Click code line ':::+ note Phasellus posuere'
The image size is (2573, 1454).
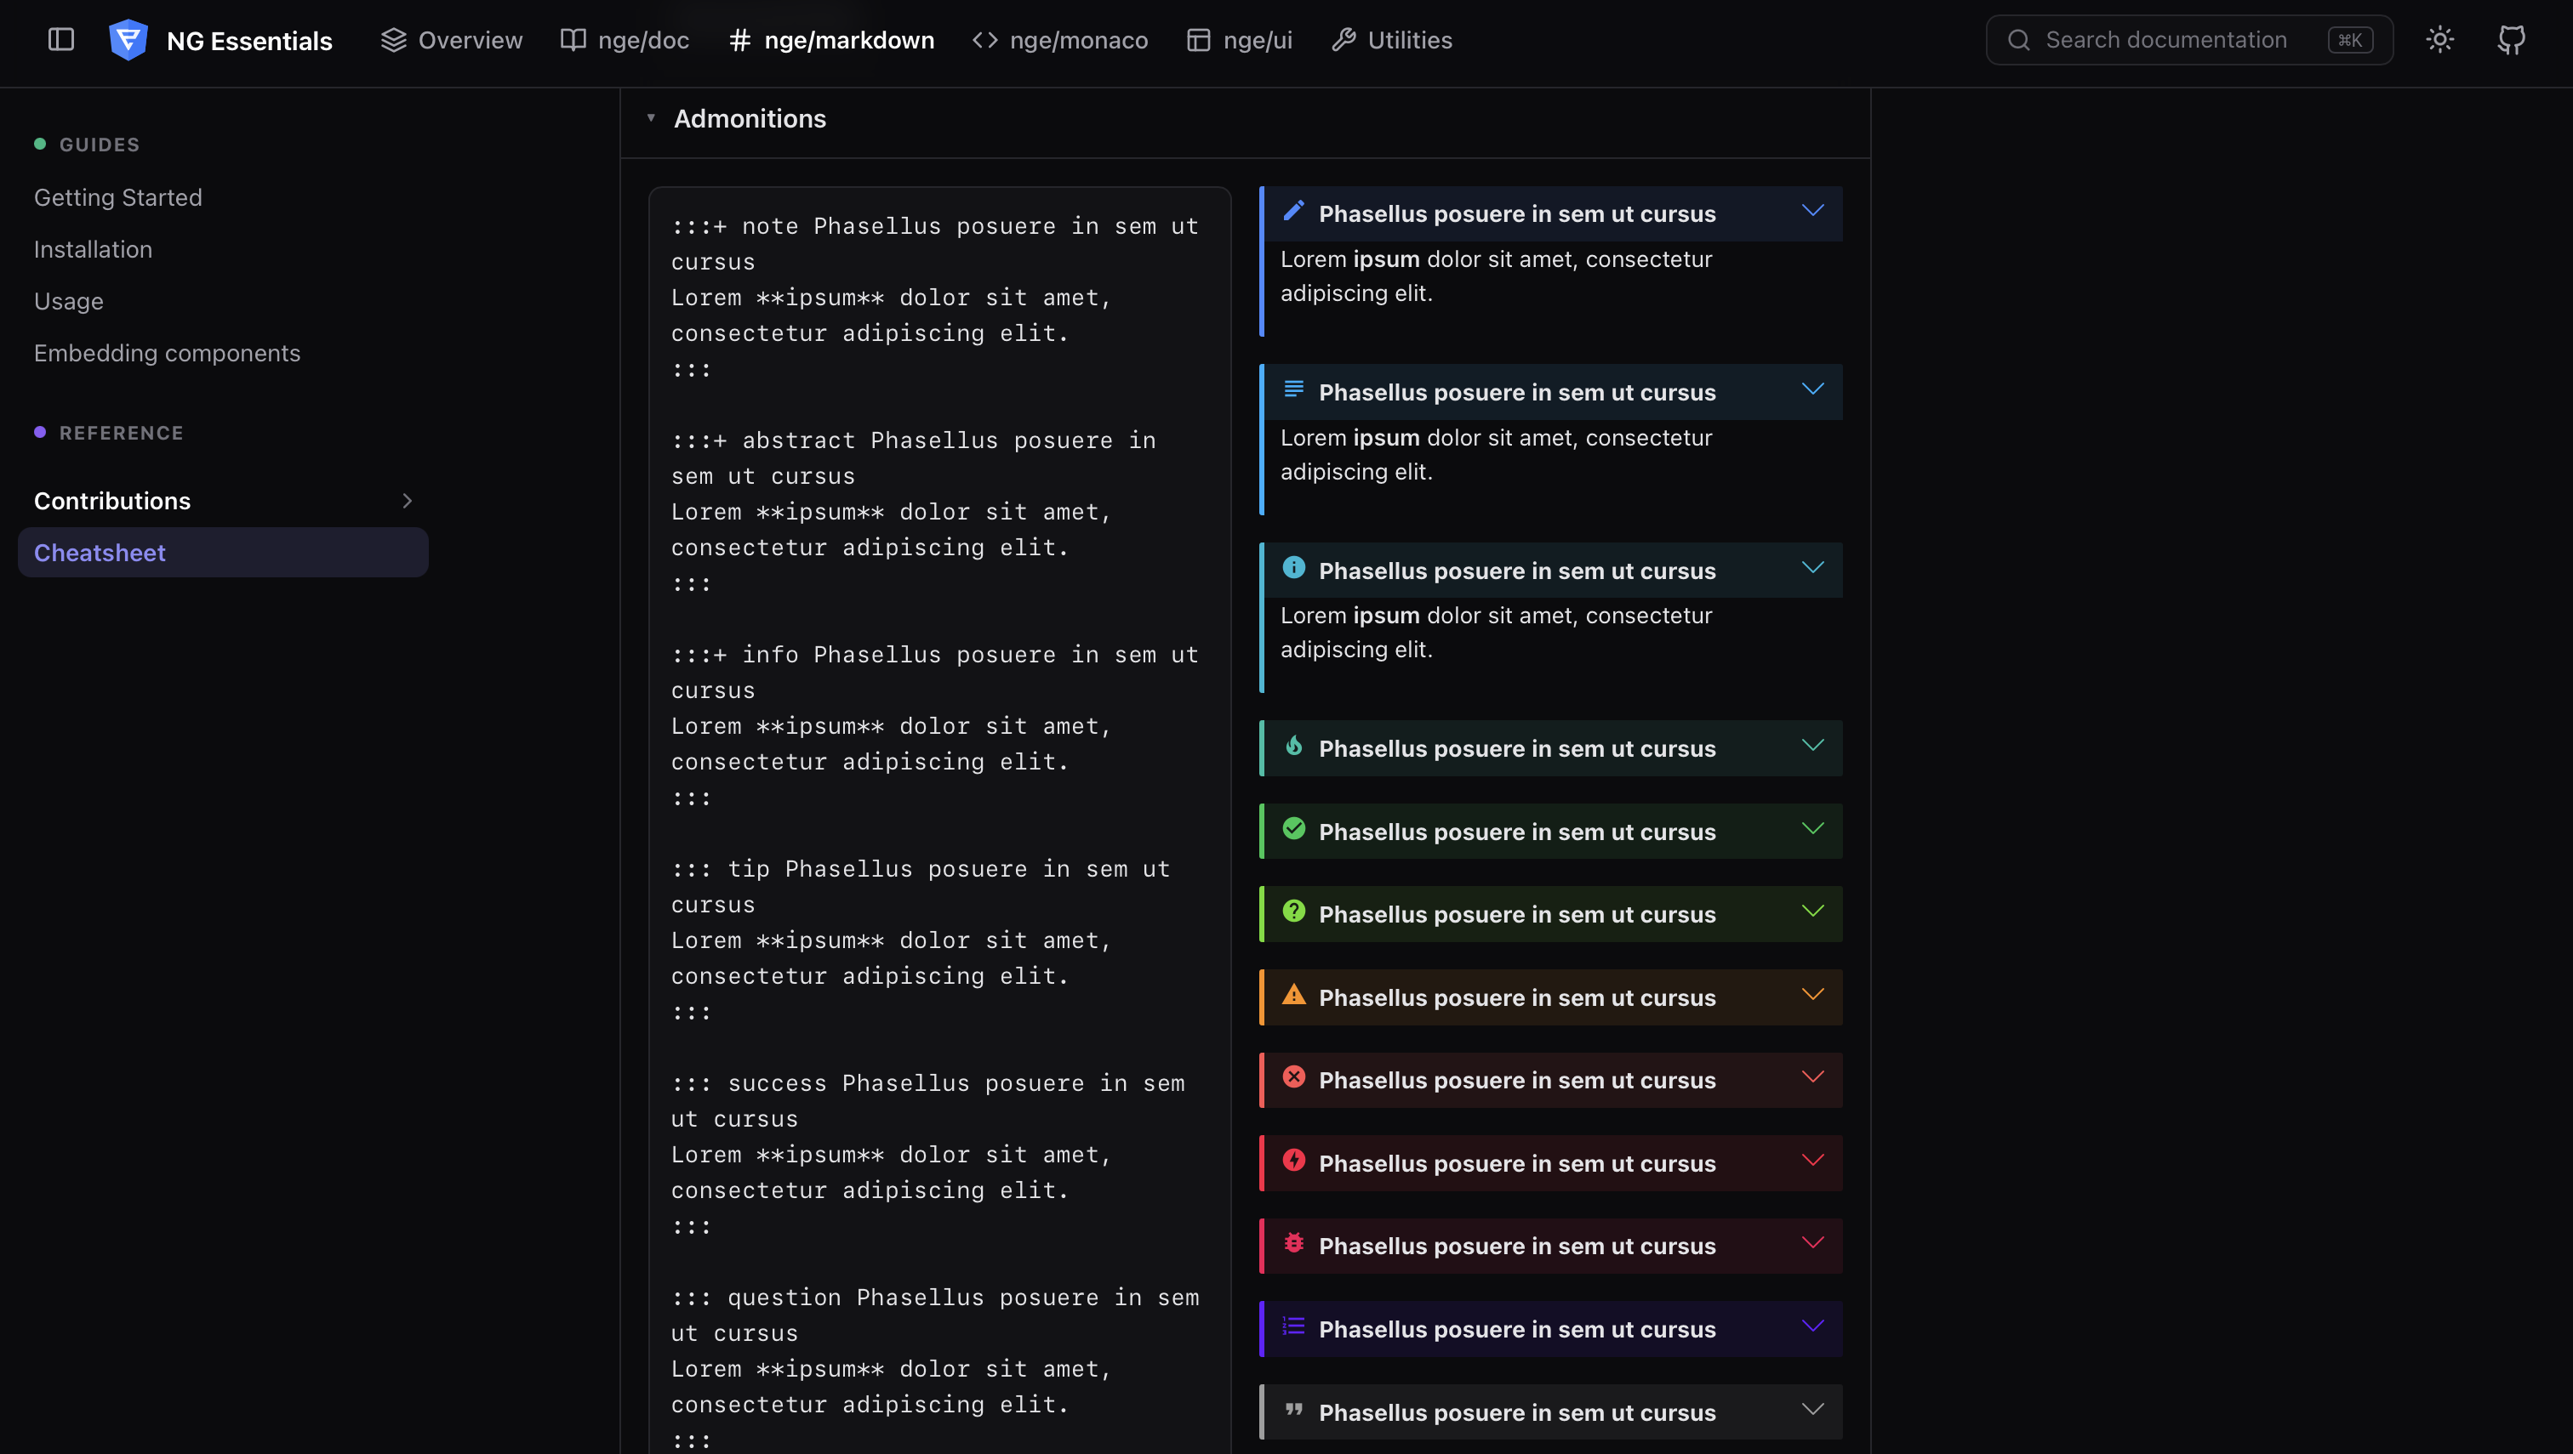click(934, 227)
